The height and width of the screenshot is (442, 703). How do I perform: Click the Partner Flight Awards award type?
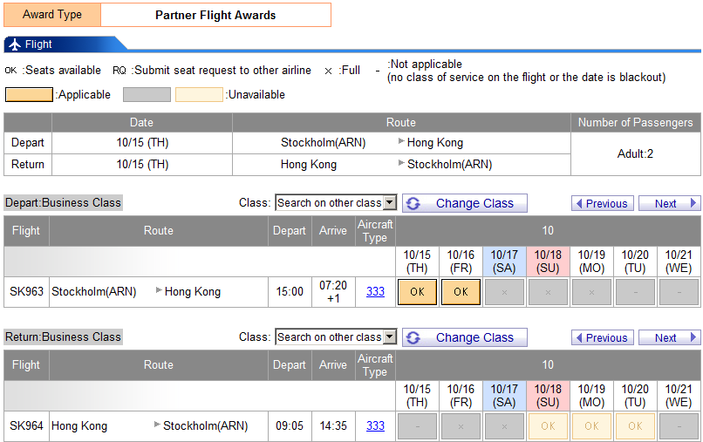tap(215, 15)
